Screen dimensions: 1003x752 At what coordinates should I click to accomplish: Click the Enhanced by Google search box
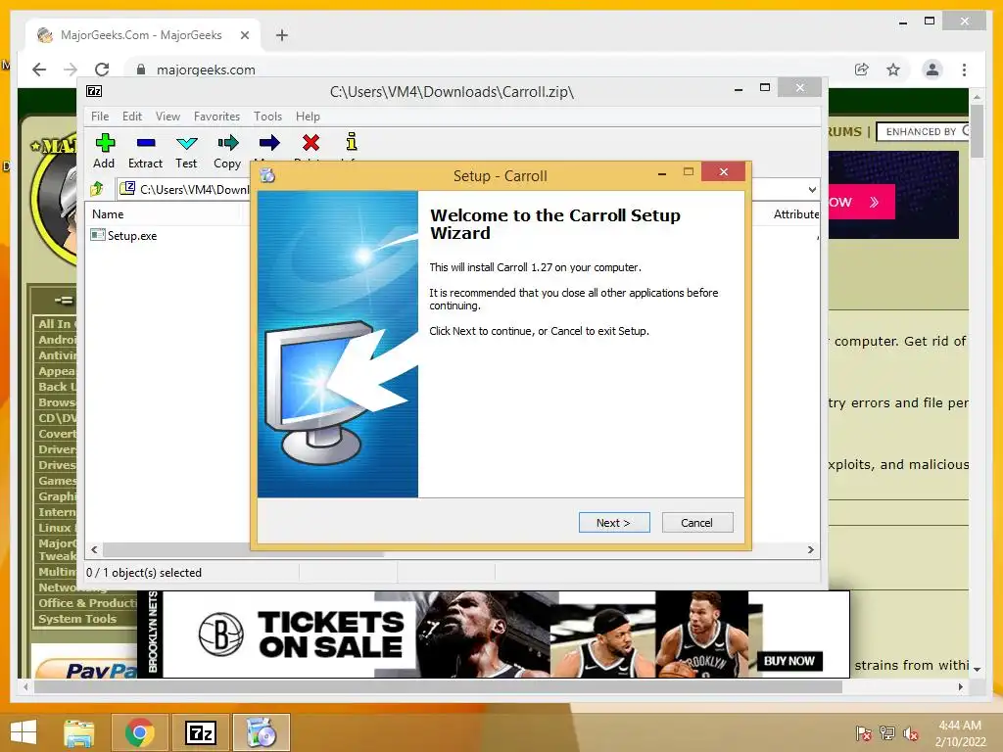click(x=925, y=132)
